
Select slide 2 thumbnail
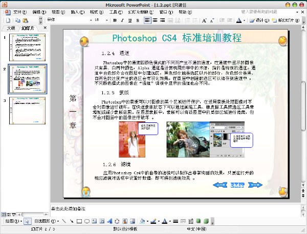tap(27, 79)
